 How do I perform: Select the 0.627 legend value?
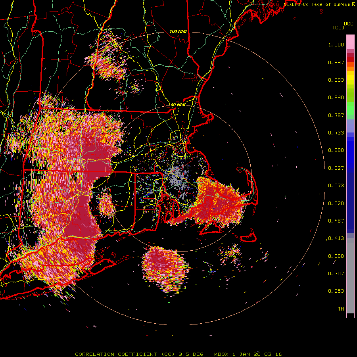point(336,168)
